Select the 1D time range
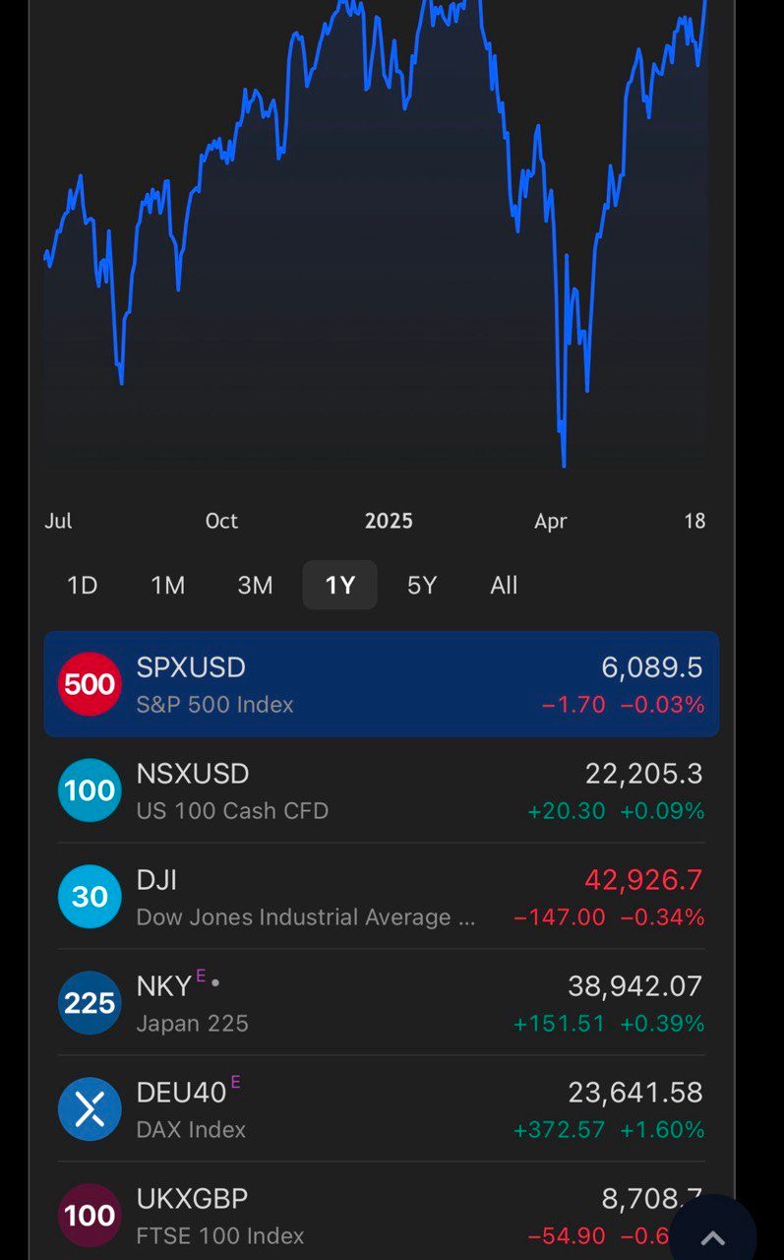Screen dimensions: 784x1260 (x=83, y=586)
